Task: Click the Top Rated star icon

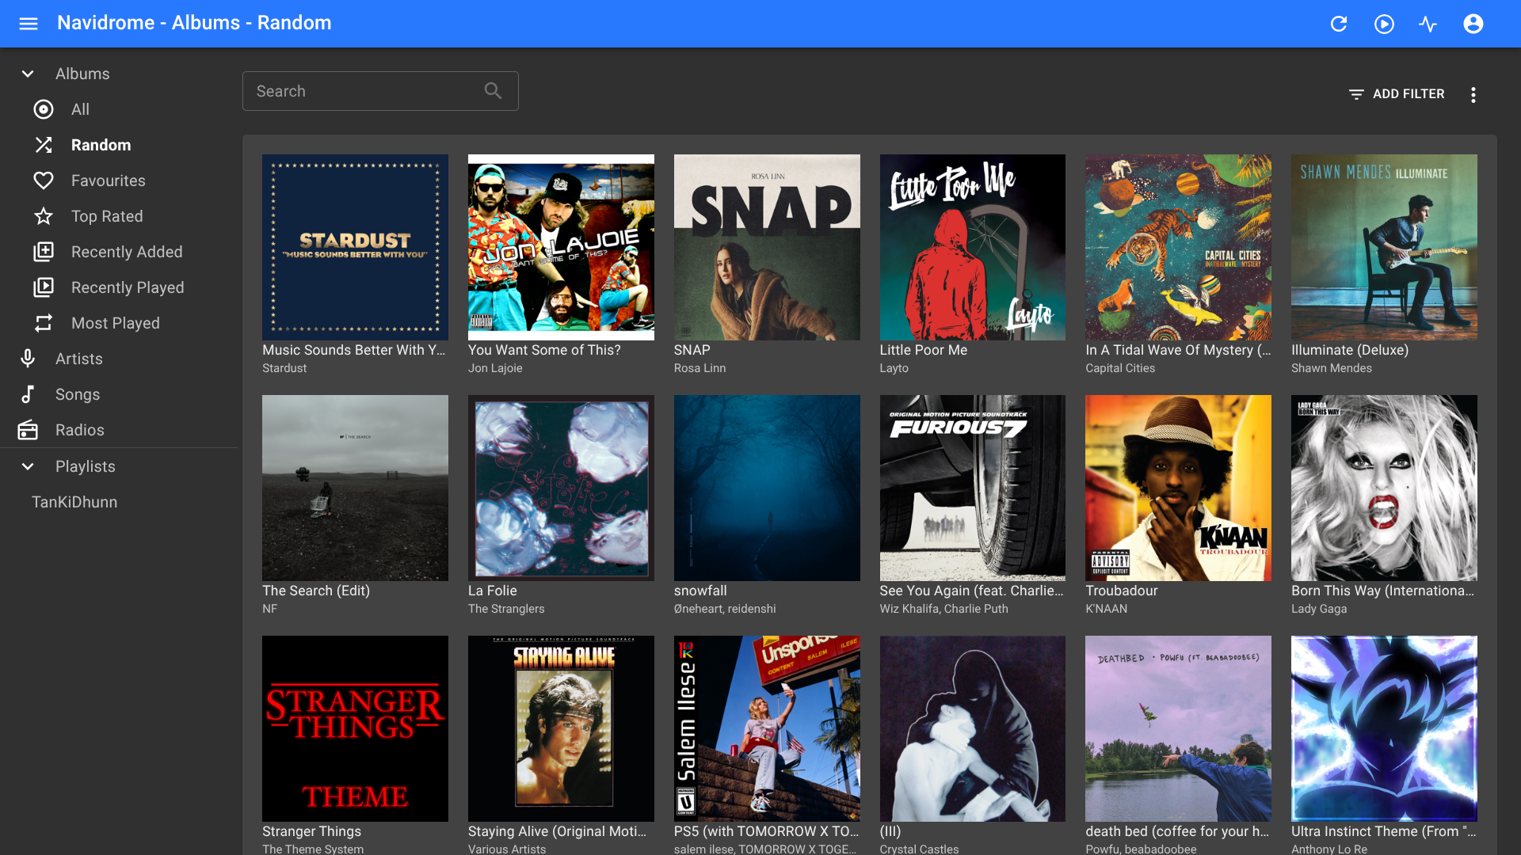Action: (44, 216)
